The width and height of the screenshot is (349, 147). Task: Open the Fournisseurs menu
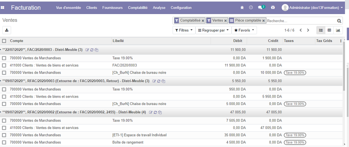click(x=112, y=8)
